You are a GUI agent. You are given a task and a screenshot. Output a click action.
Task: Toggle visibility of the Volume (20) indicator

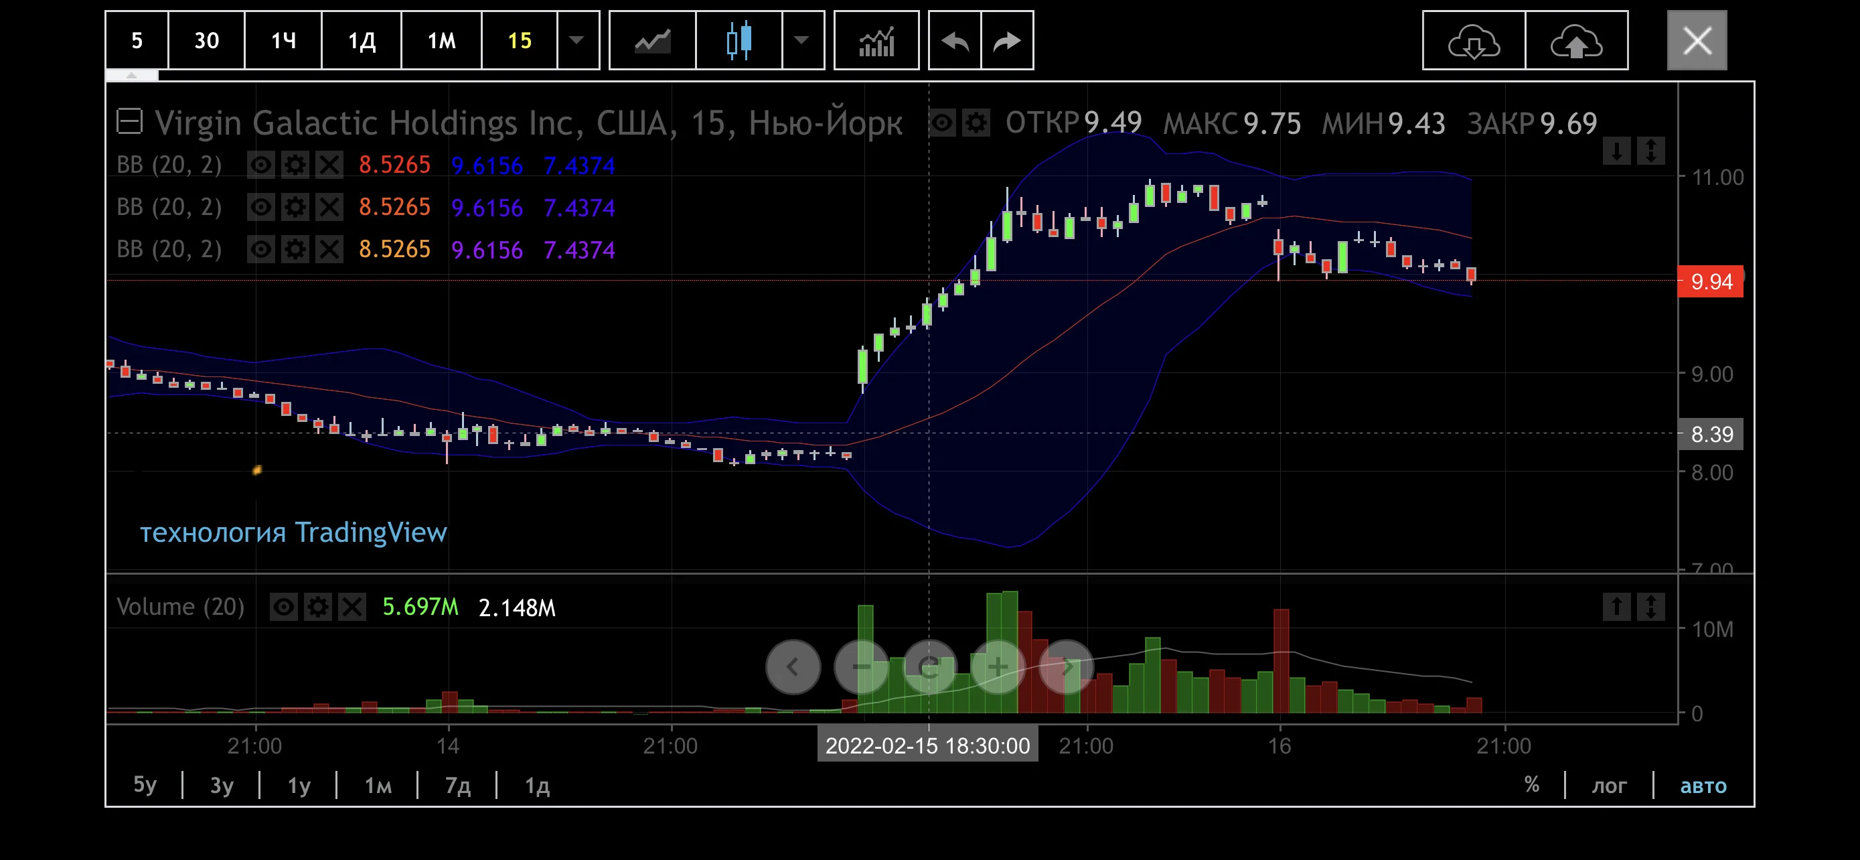click(284, 607)
